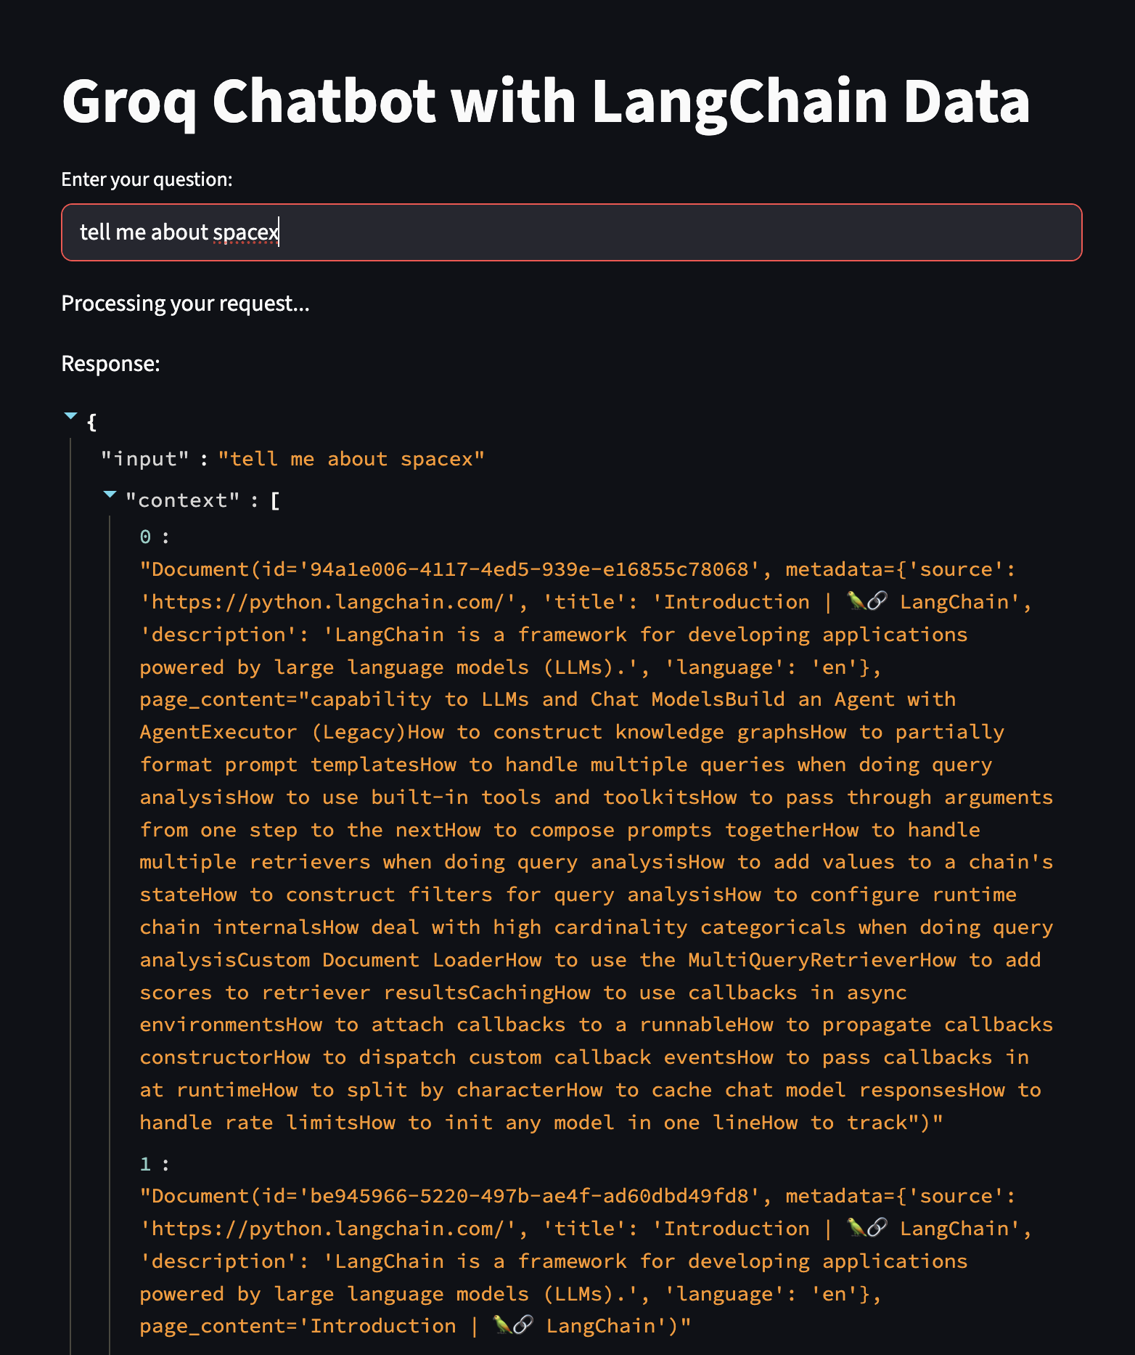Click the chain link emoji in document 0 title
Image resolution: width=1135 pixels, height=1355 pixels.
click(x=877, y=601)
